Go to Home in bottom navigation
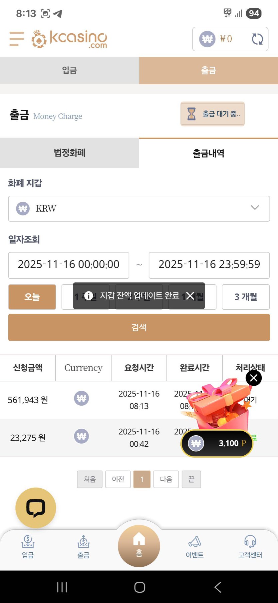 (x=139, y=546)
